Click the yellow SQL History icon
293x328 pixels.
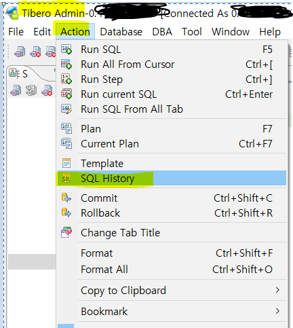click(x=66, y=179)
